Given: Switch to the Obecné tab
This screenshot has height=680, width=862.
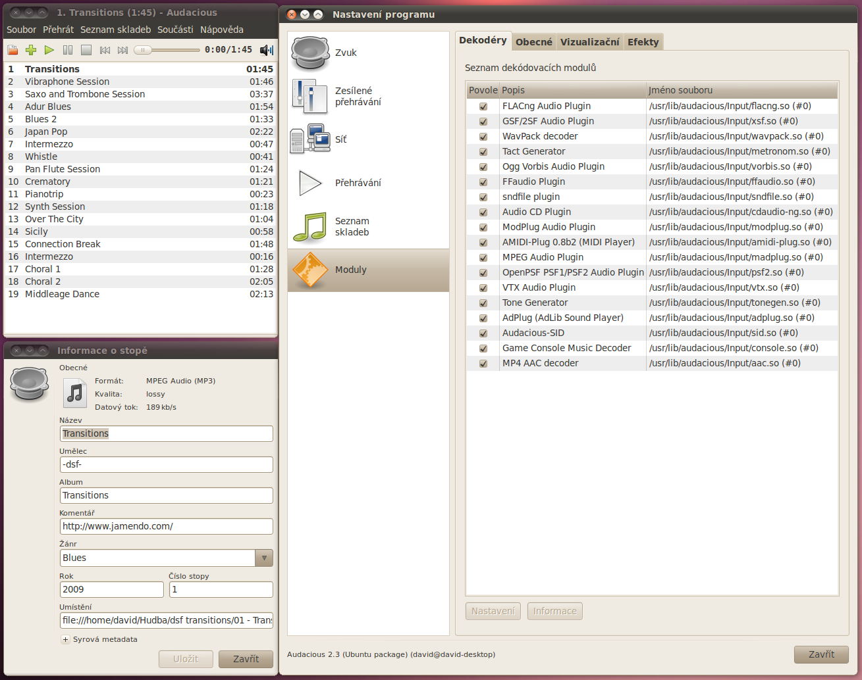Looking at the screenshot, I should pos(534,42).
